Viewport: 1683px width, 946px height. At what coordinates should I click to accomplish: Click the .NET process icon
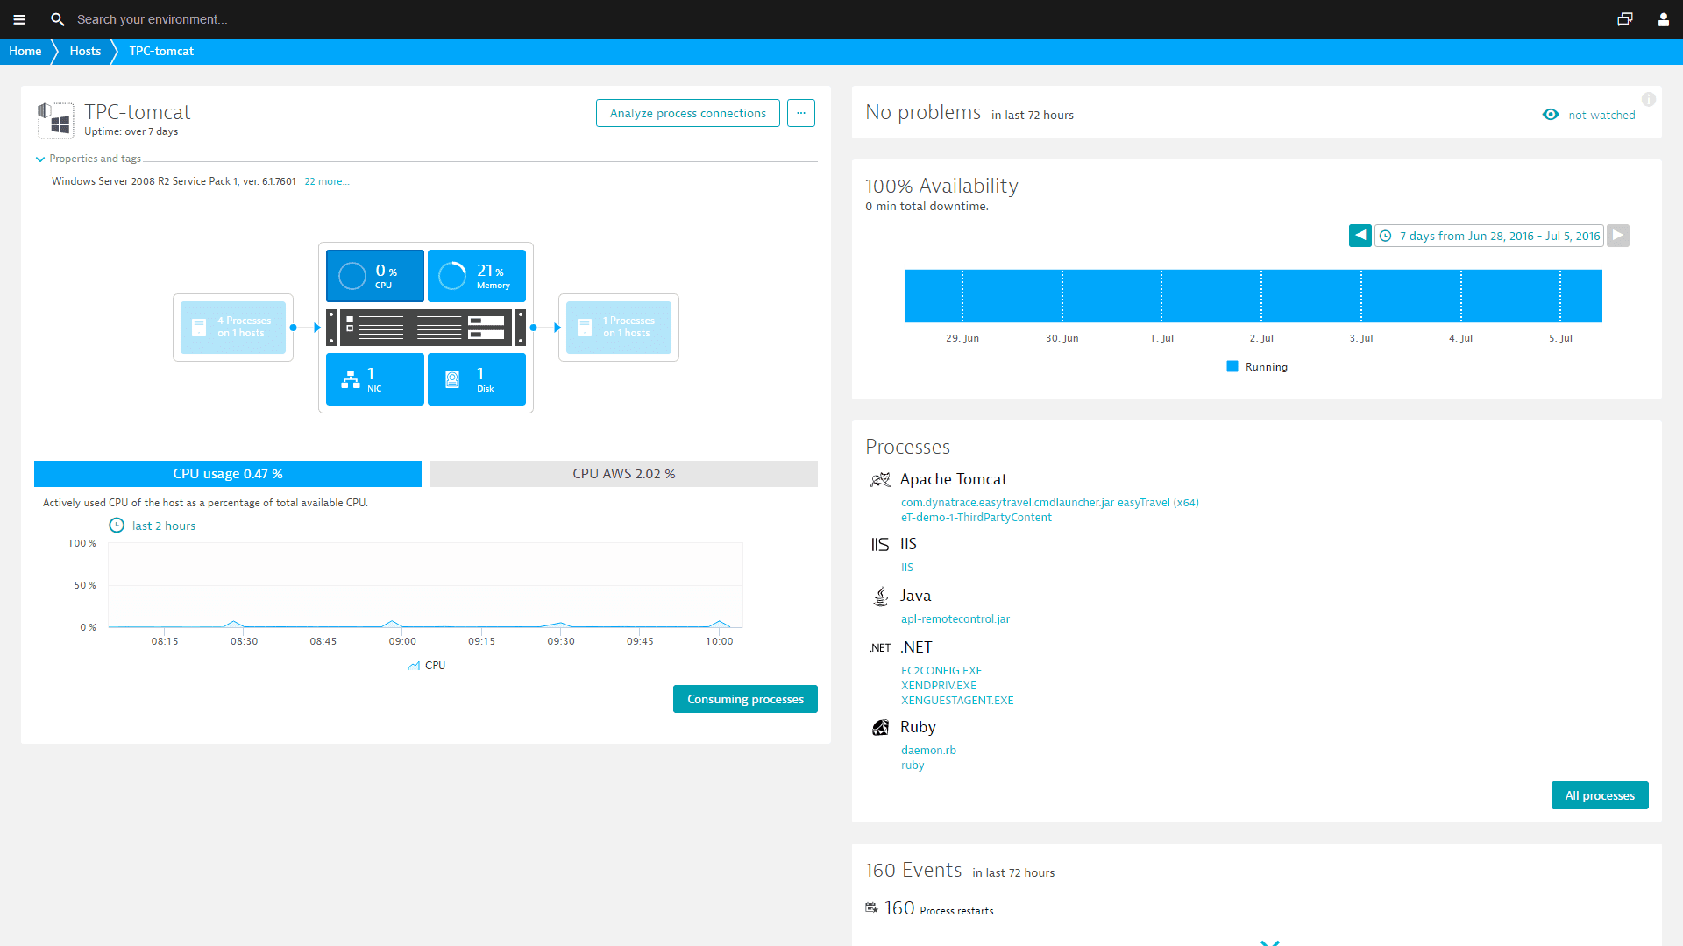(880, 646)
